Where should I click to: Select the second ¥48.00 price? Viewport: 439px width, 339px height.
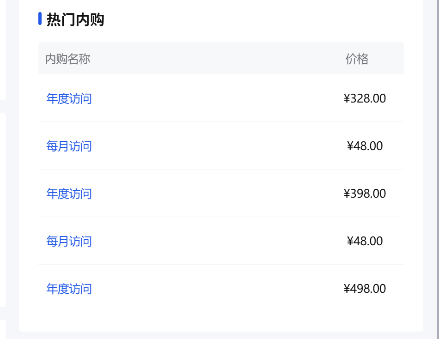point(365,241)
